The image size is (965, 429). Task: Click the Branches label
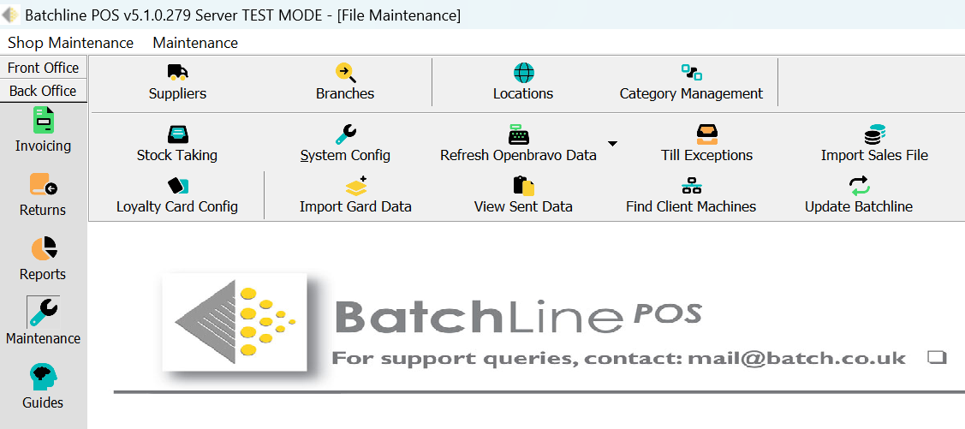(345, 94)
